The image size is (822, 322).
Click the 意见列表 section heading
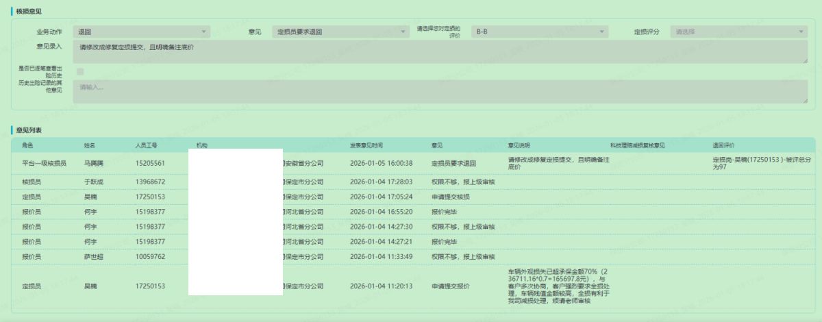pos(29,129)
